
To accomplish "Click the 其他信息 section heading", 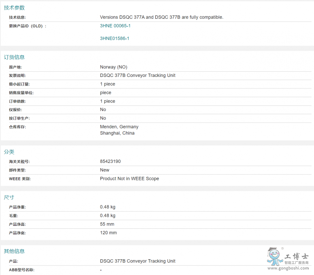I will (x=14, y=251).
